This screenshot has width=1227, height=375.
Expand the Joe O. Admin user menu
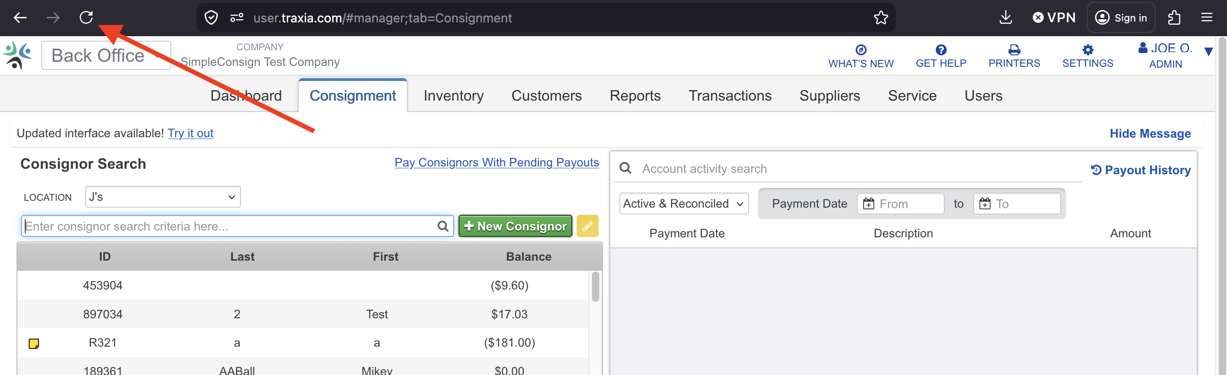[x=1207, y=52]
